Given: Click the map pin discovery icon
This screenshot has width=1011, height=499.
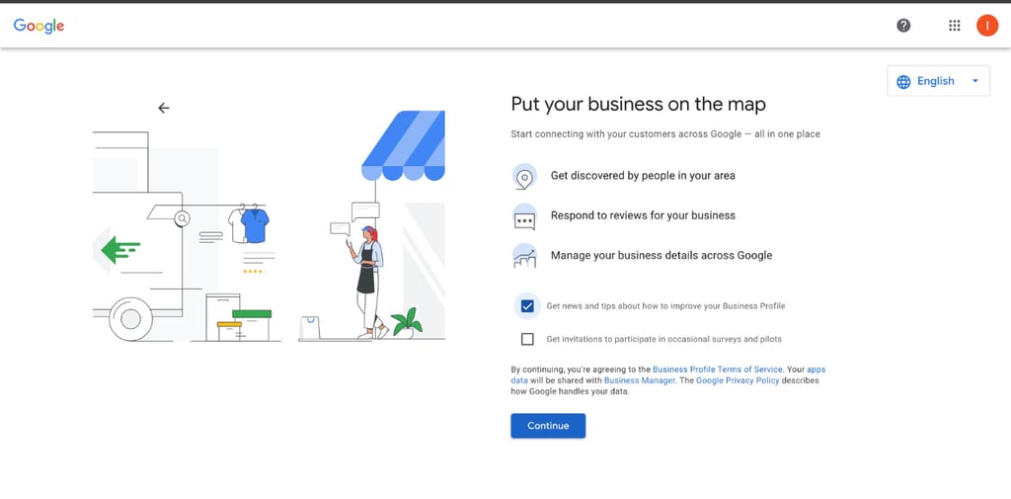Looking at the screenshot, I should pos(525,176).
